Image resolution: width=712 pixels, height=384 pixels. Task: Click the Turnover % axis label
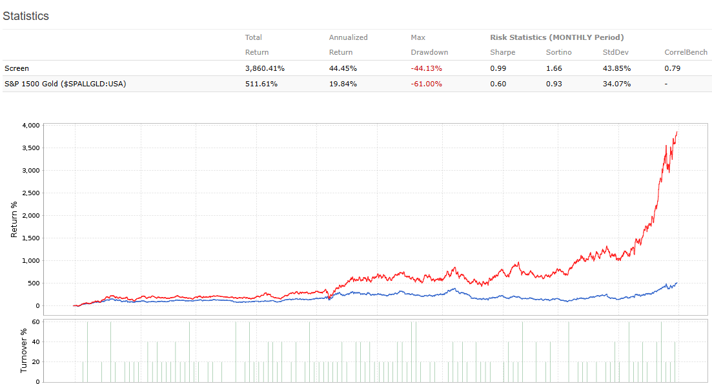24,351
